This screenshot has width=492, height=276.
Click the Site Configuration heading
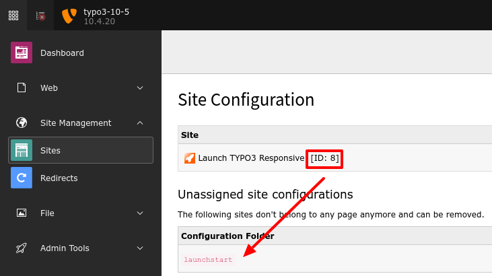coord(246,100)
